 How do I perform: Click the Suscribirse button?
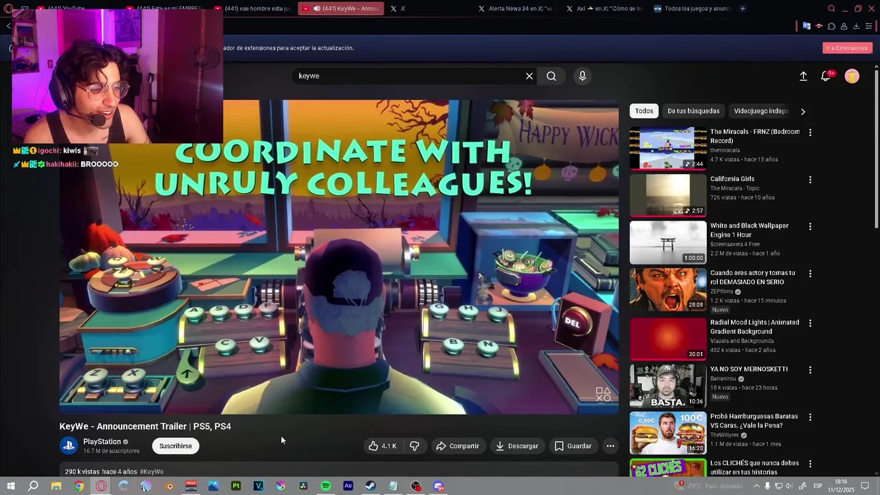175,446
